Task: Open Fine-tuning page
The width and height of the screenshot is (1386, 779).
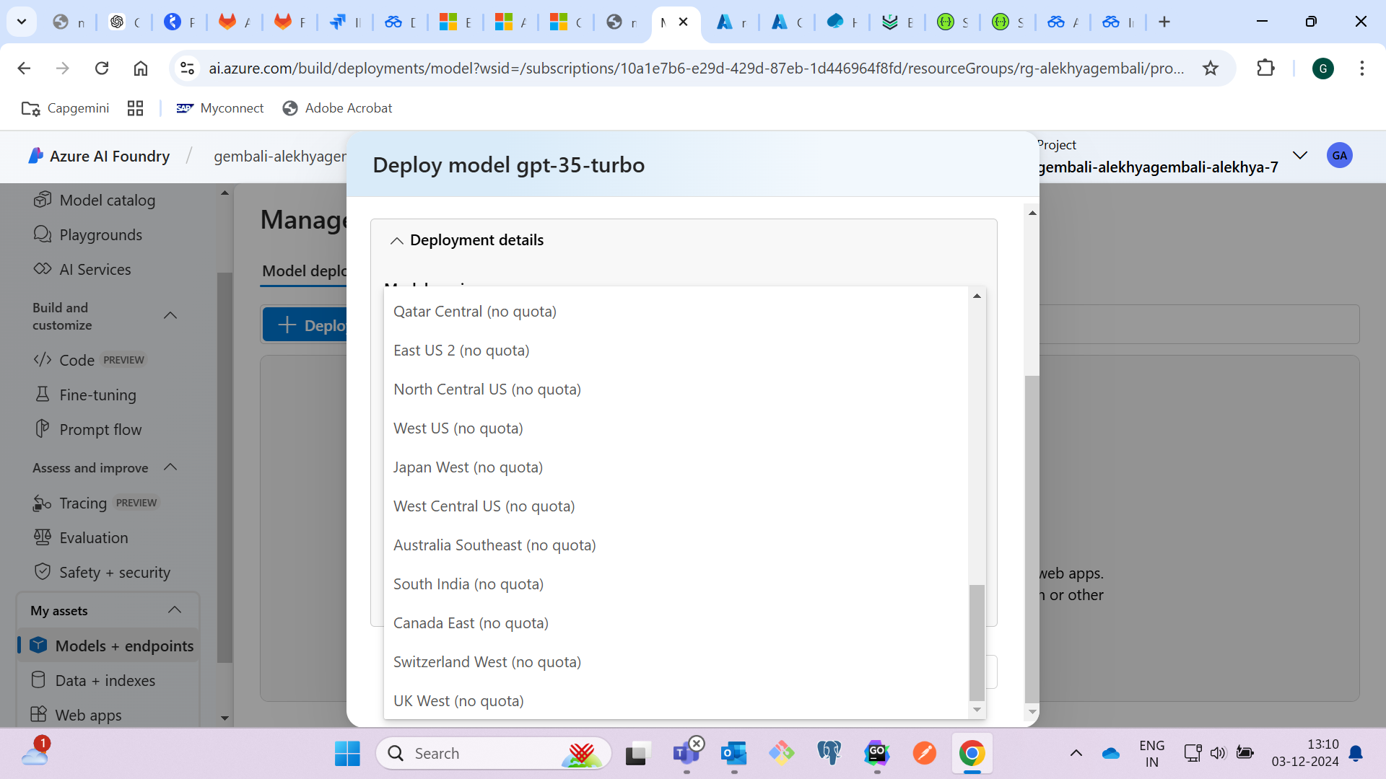Action: tap(85, 395)
